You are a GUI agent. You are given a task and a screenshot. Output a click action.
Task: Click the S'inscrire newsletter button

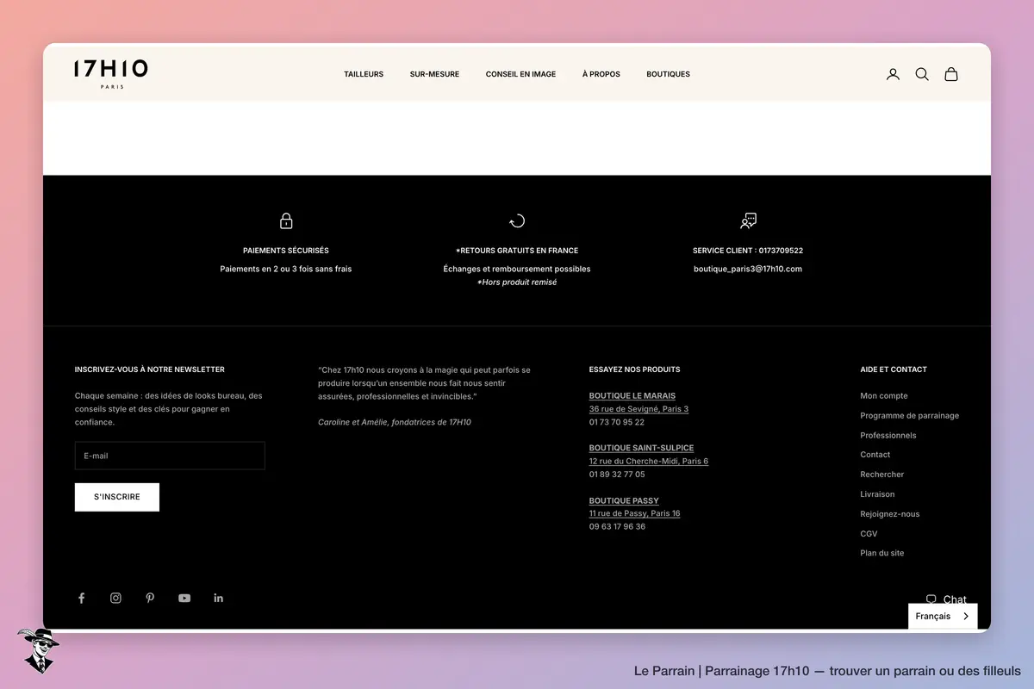pyautogui.click(x=117, y=497)
